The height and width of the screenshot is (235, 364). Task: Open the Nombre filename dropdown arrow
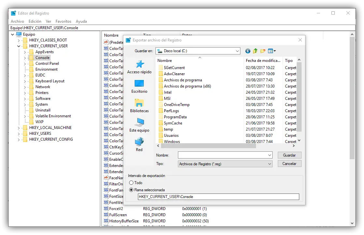[x=270, y=155]
